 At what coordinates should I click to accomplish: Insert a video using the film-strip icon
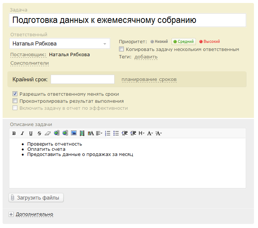(x=82, y=133)
